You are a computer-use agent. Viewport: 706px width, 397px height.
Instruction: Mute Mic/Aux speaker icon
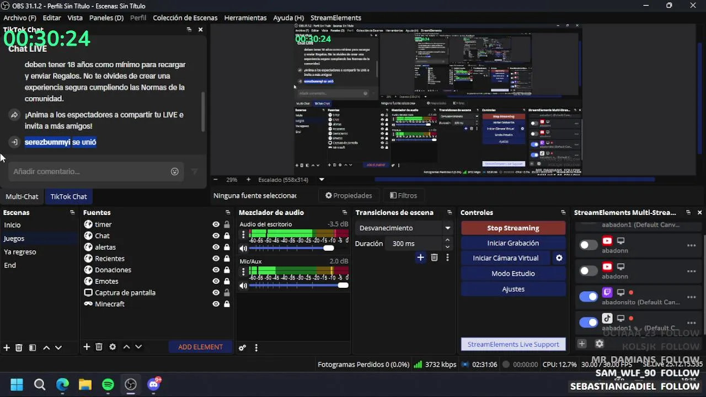click(243, 286)
